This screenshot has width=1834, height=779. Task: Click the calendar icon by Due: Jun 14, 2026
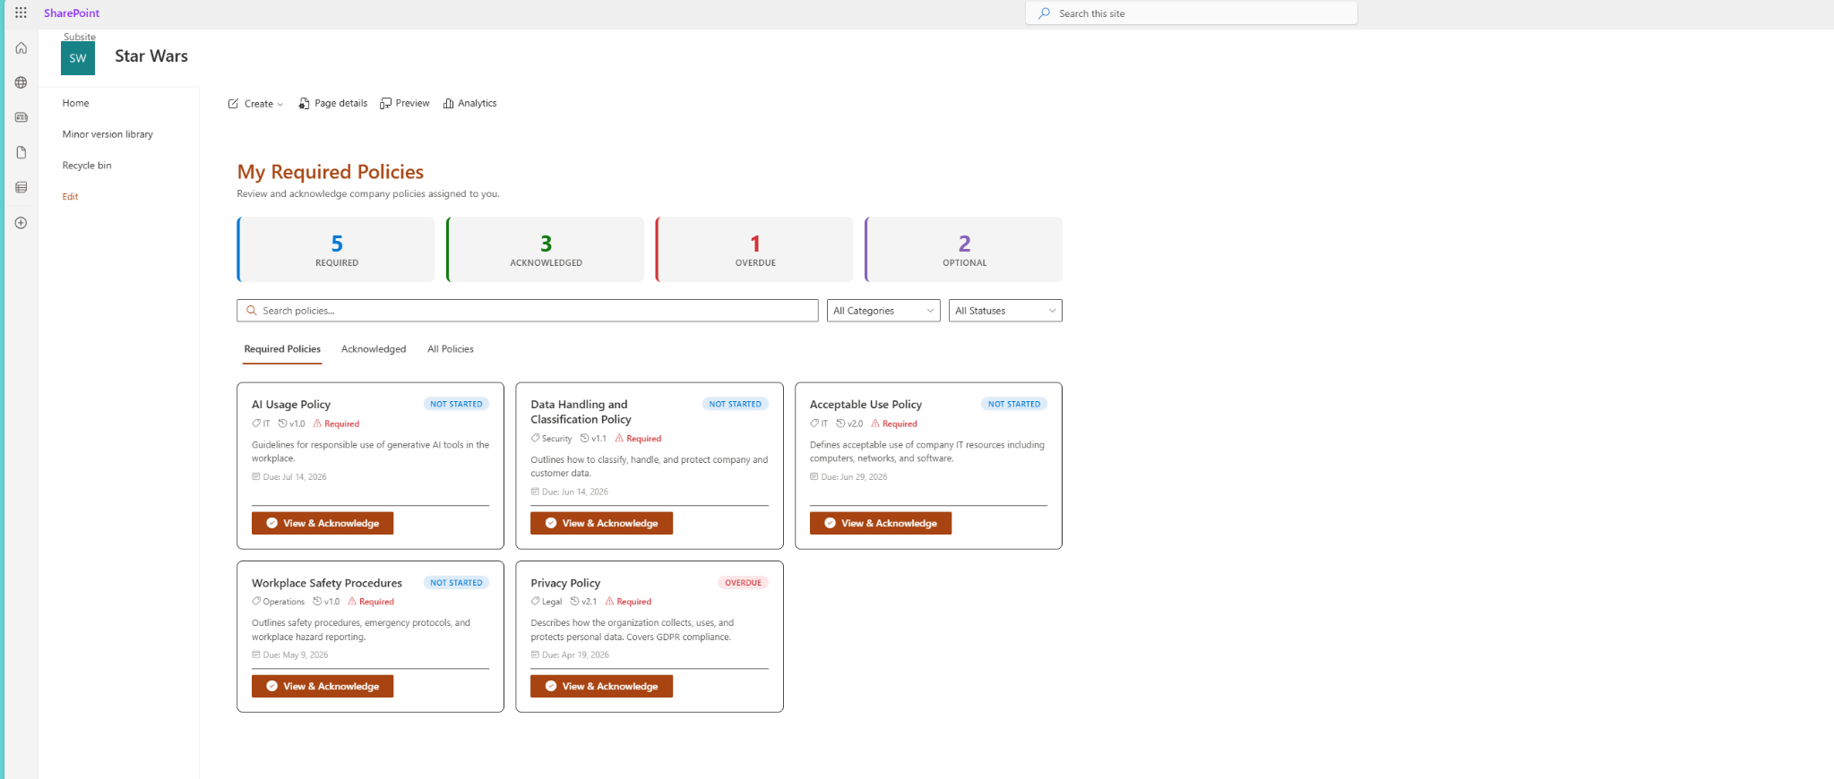(x=535, y=492)
